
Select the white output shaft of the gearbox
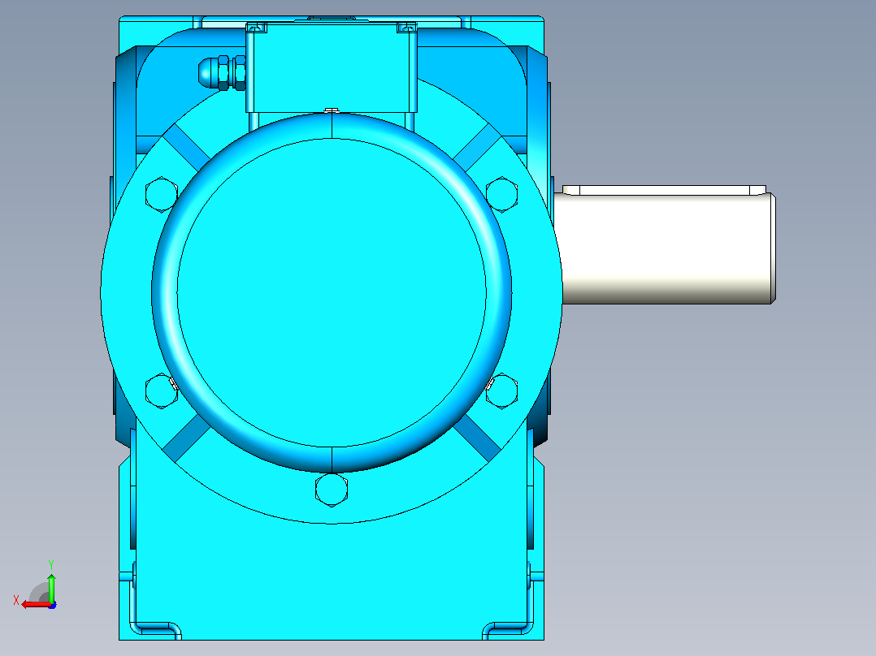point(665,249)
